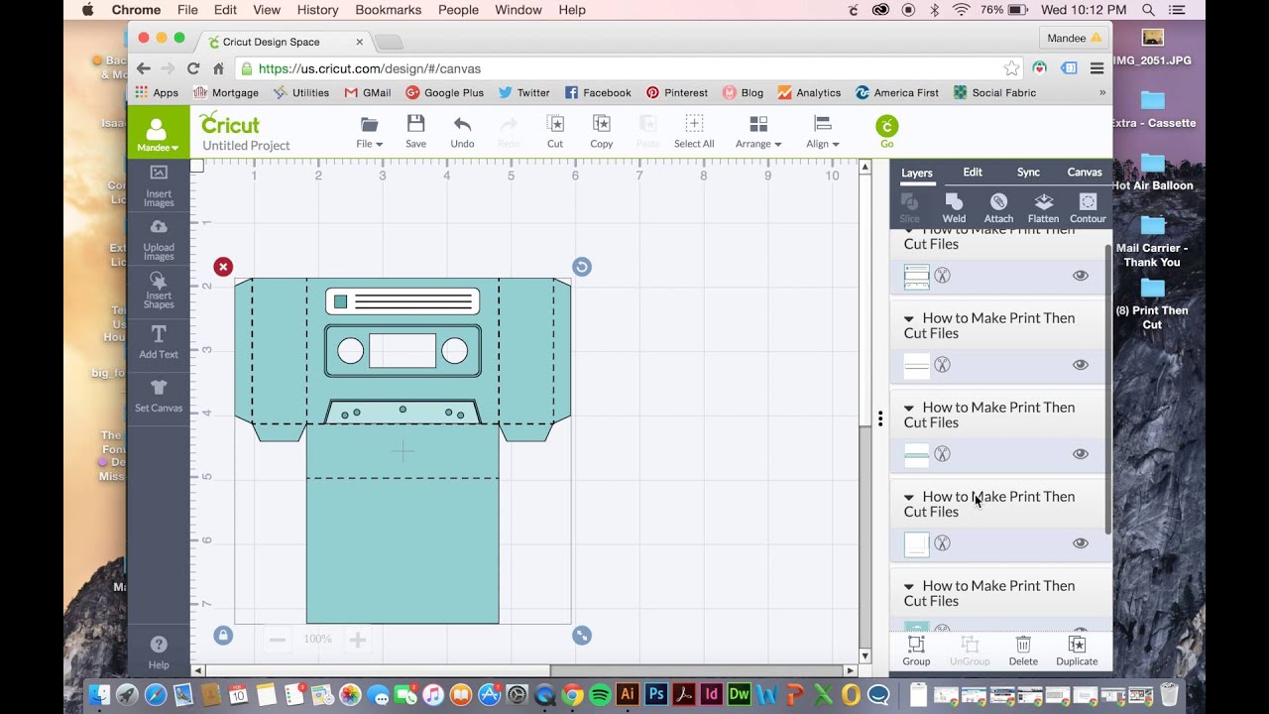Screen dimensions: 1269x714
Task: Click the Cricut logo
Action: [229, 123]
